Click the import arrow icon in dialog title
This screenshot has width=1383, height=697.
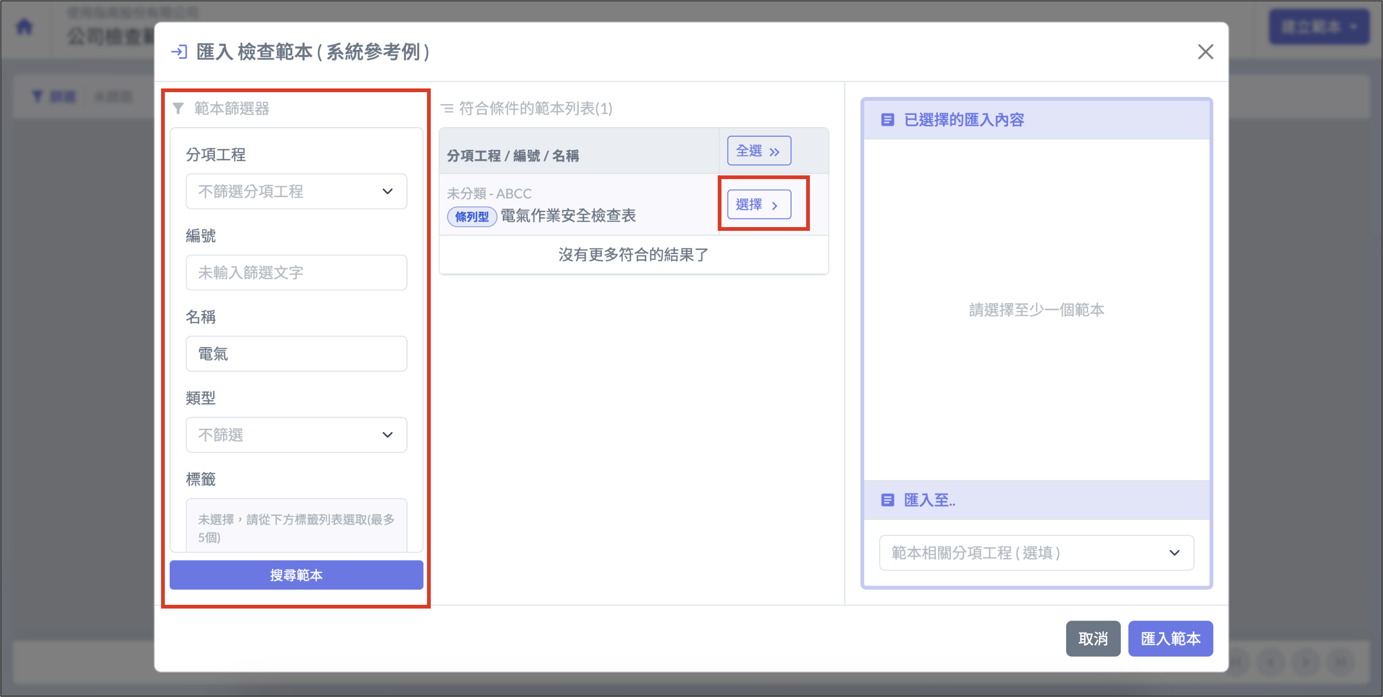pos(179,52)
